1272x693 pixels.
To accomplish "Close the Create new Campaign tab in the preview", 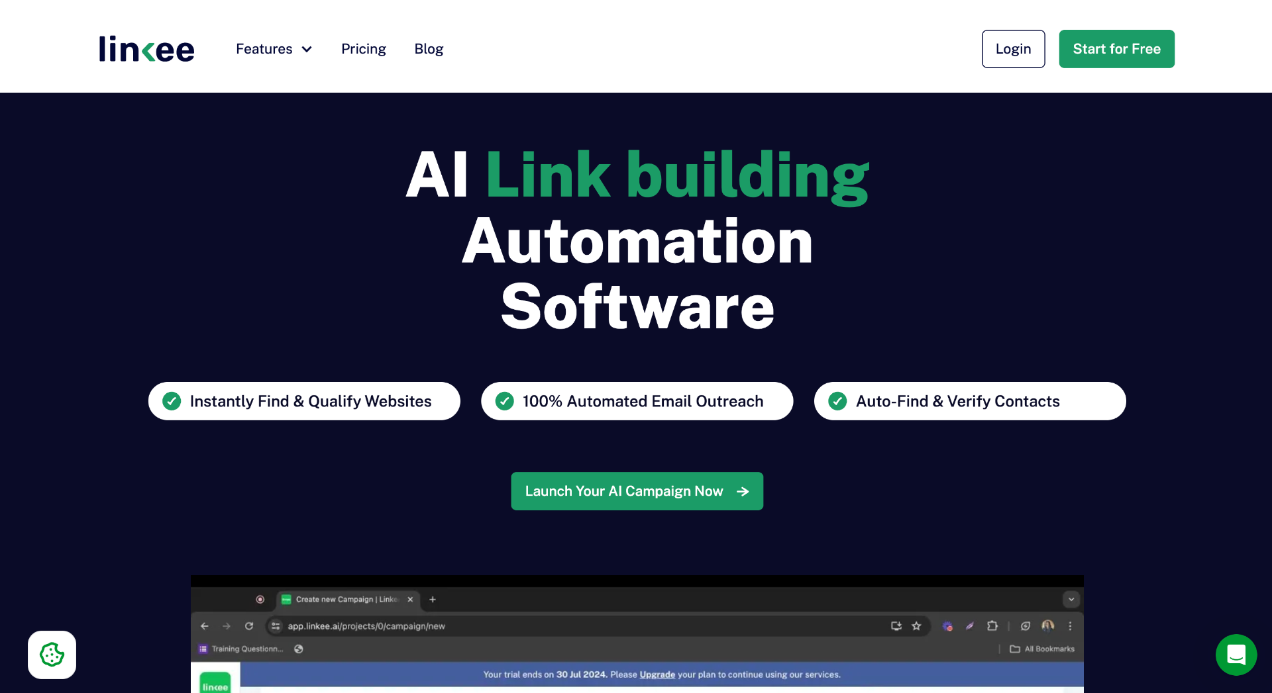I will [x=410, y=600].
